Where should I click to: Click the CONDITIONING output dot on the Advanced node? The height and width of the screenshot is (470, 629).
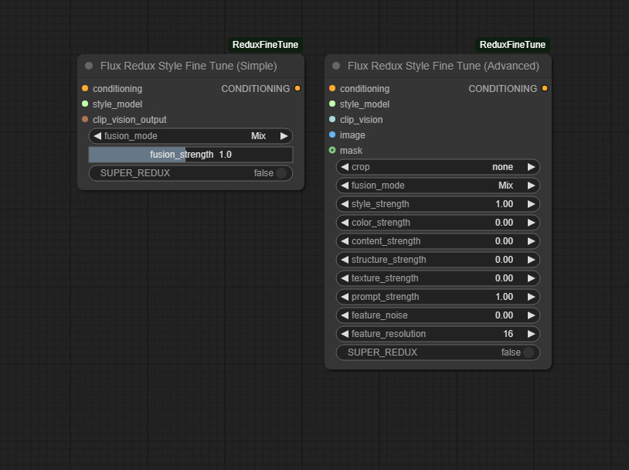coord(545,89)
